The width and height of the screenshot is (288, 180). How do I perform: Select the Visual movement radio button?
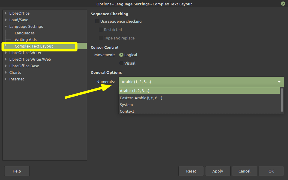coord(121,63)
